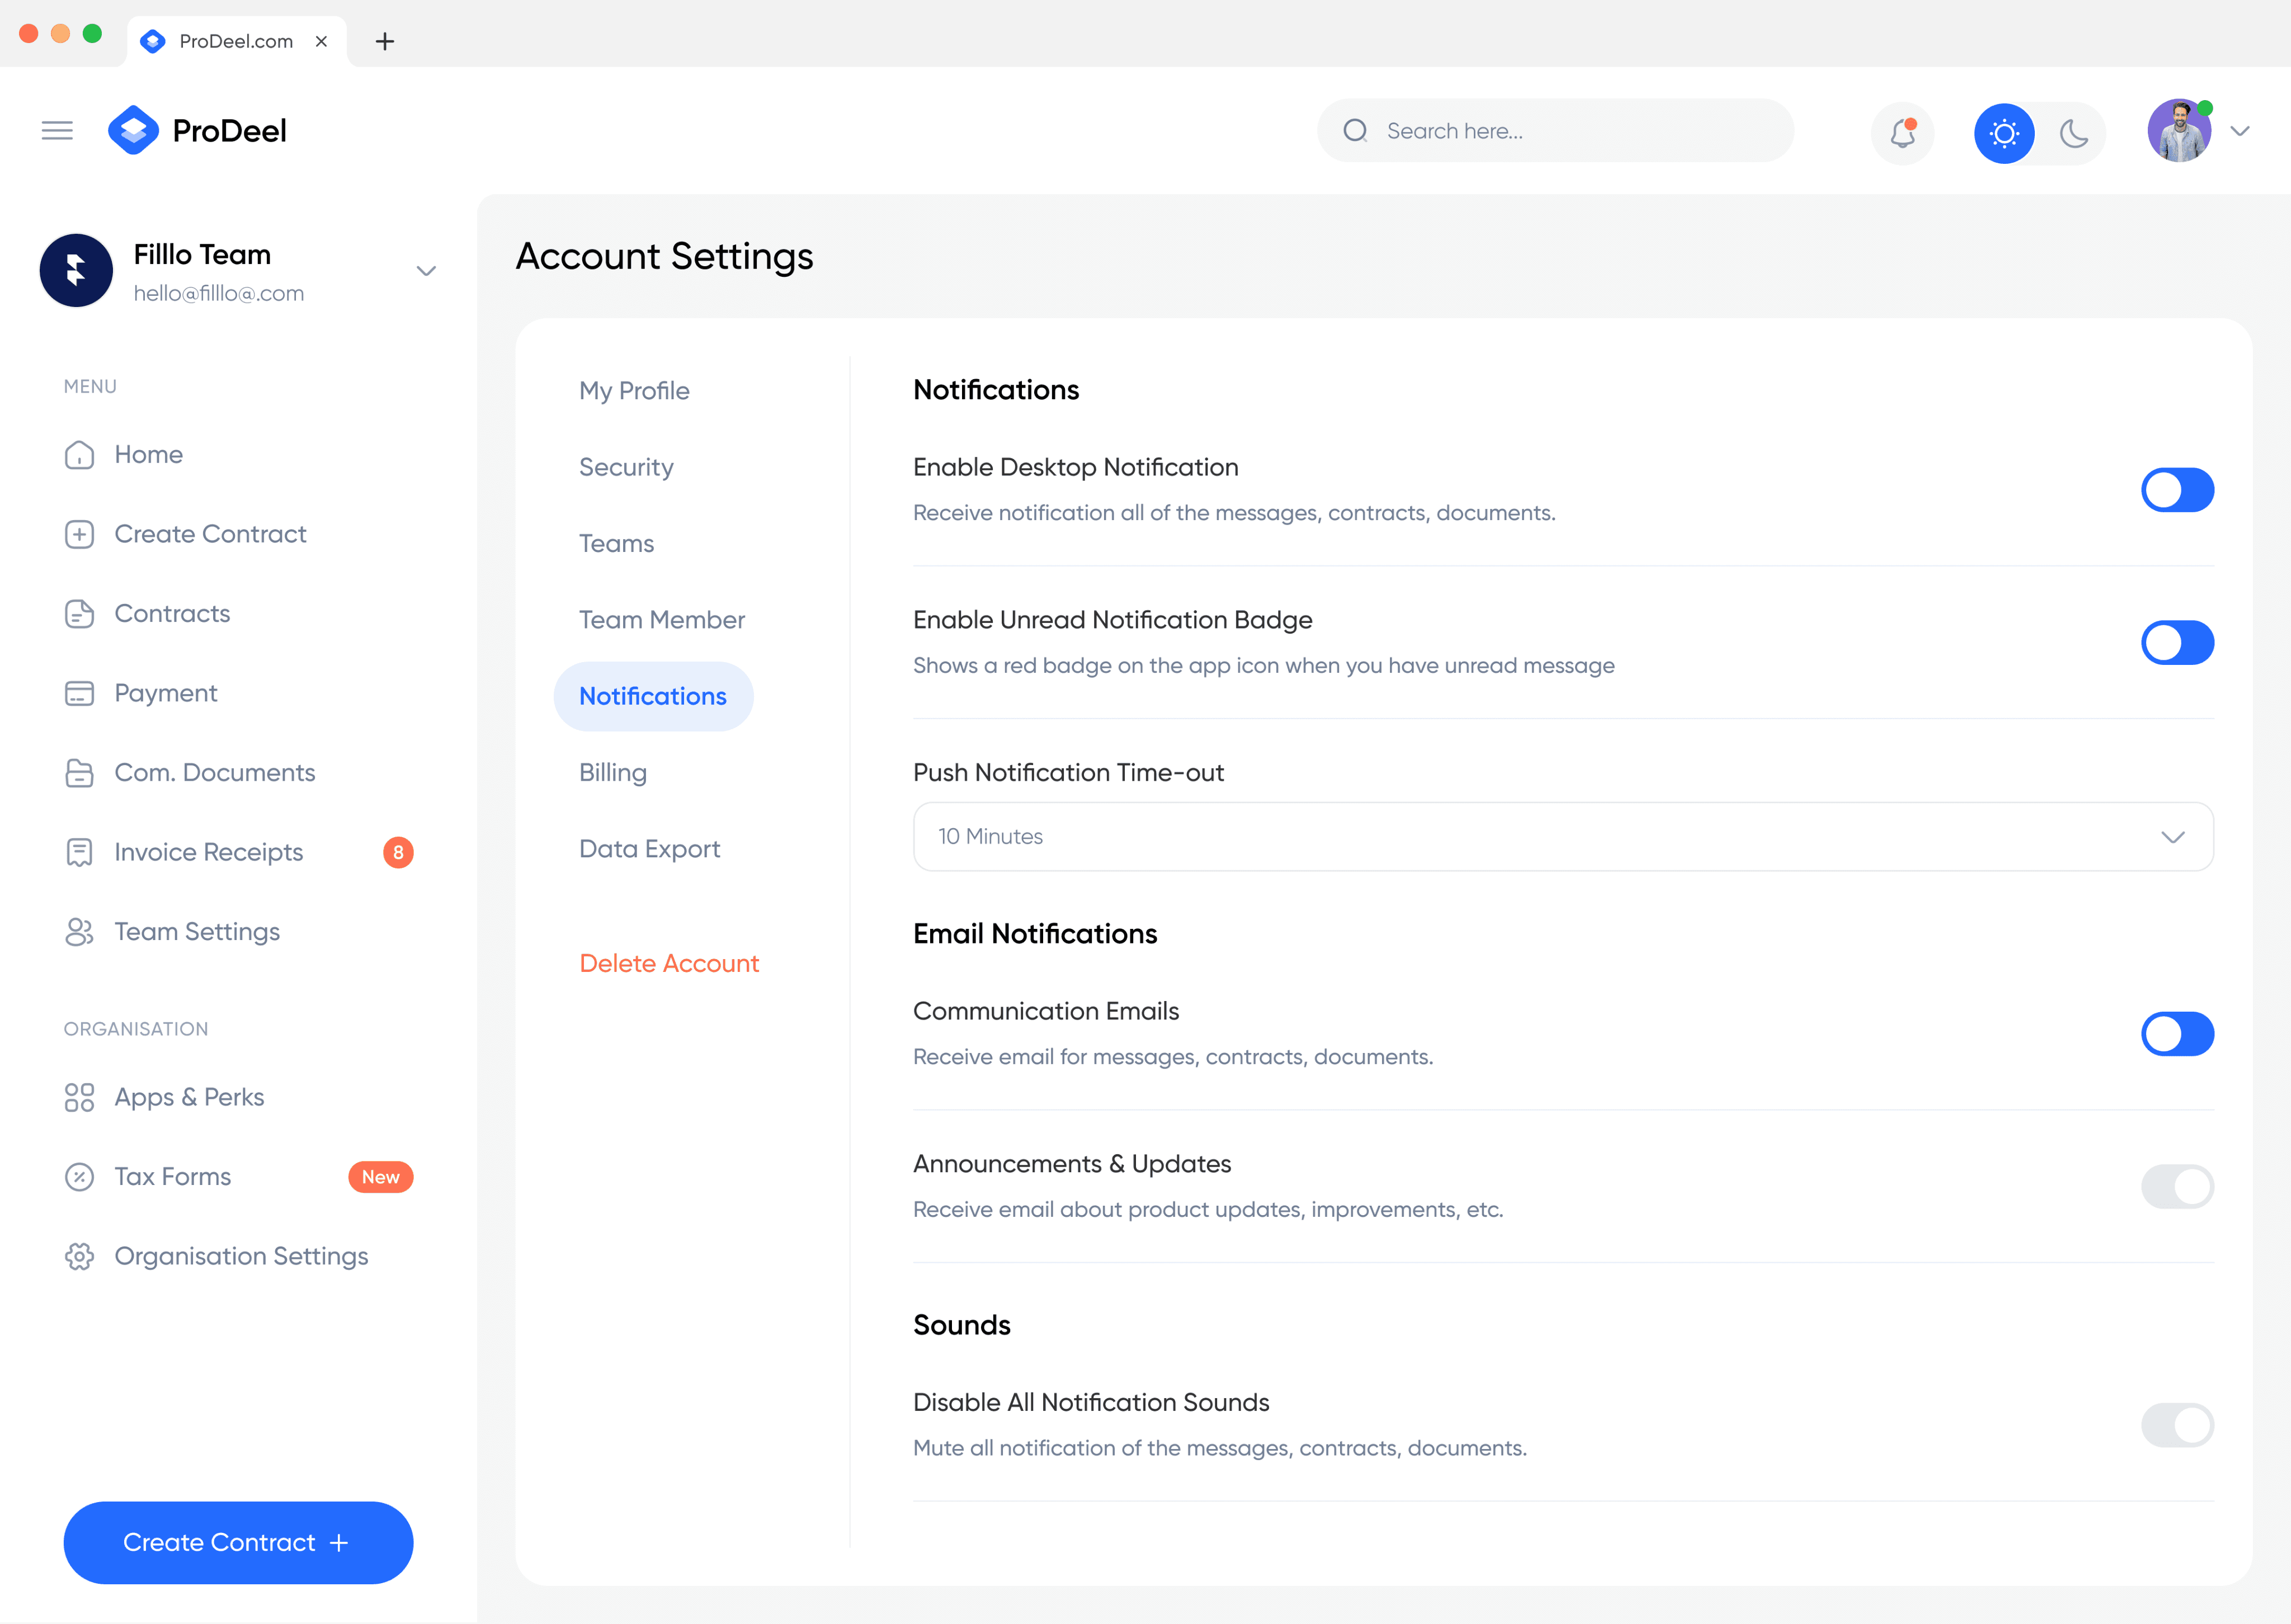
Task: Toggle Enable Desktop Notification switch
Action: tap(2177, 490)
